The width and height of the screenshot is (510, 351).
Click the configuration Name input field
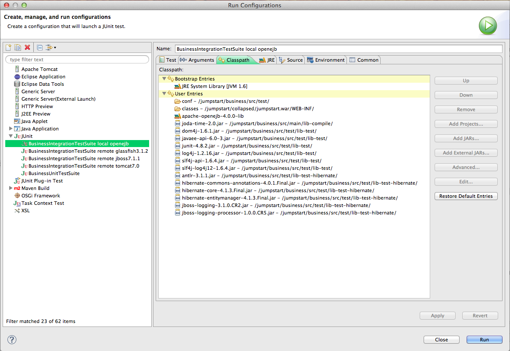(x=339, y=49)
